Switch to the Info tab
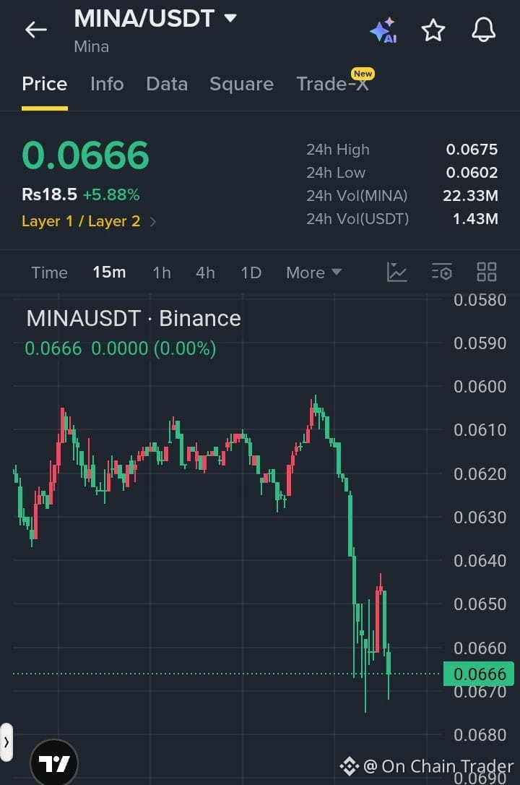Viewport: 520px width, 785px height. pos(107,84)
